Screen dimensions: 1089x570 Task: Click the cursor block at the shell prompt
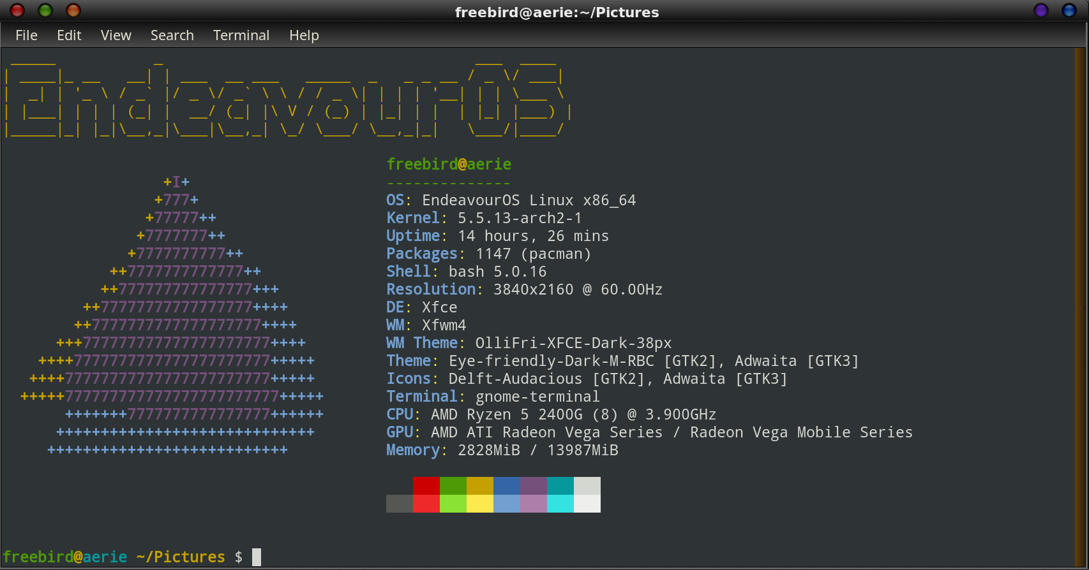[257, 557]
